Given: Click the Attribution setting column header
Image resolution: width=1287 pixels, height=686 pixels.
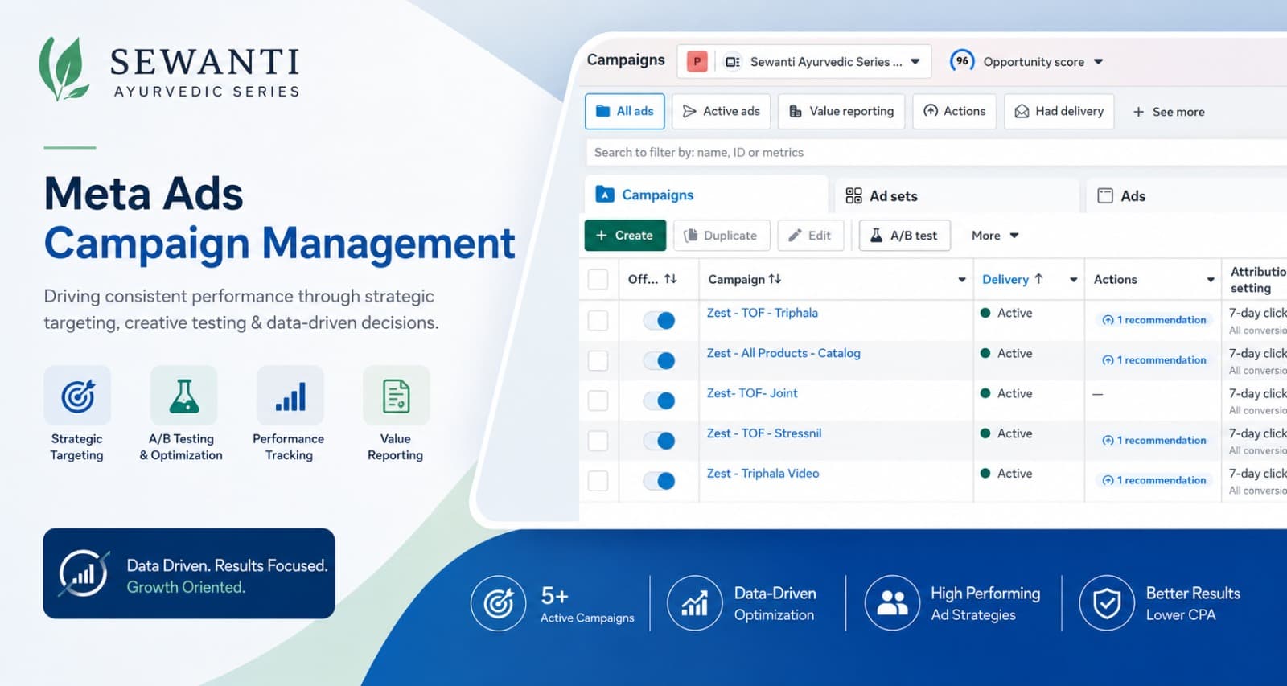Looking at the screenshot, I should [1257, 280].
